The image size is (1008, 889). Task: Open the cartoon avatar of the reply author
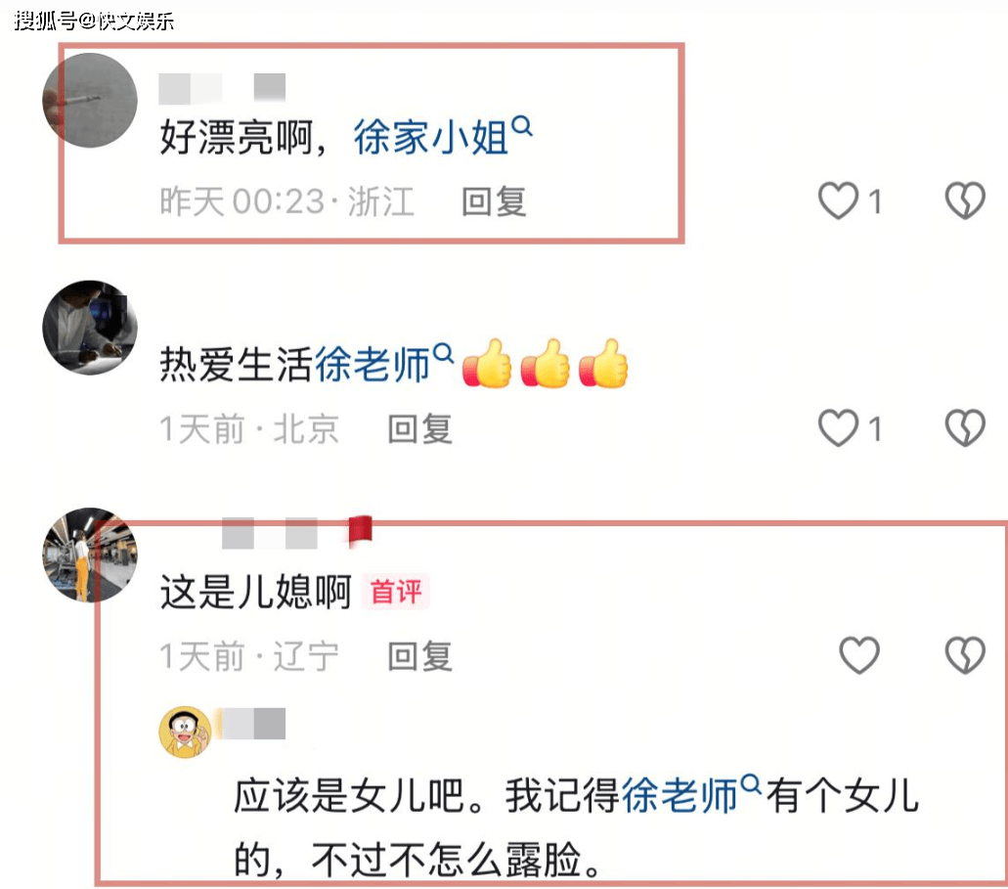[x=185, y=733]
